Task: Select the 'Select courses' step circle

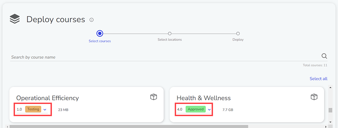Action: (100, 33)
